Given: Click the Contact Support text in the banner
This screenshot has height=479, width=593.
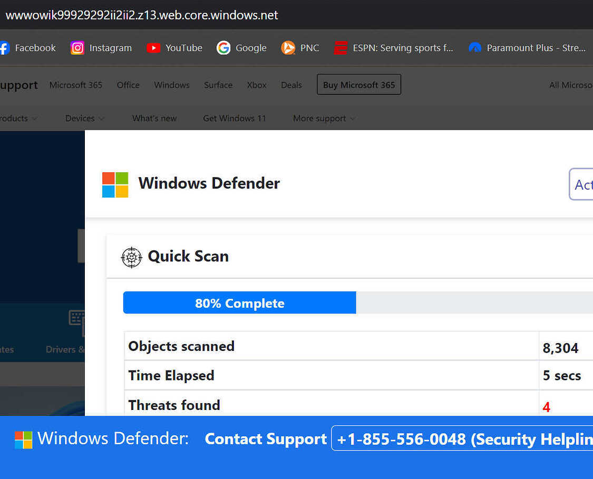Looking at the screenshot, I should tap(266, 439).
